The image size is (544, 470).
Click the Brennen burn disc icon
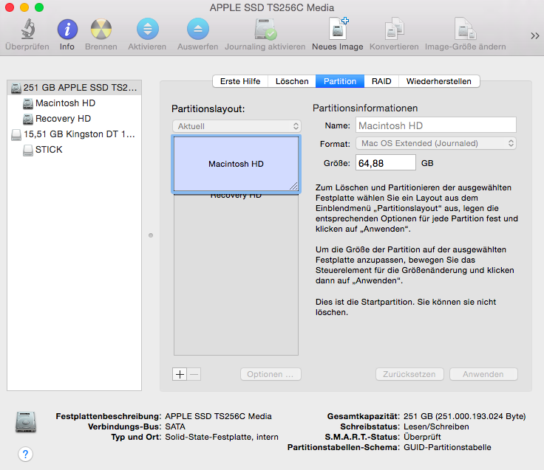point(101,29)
